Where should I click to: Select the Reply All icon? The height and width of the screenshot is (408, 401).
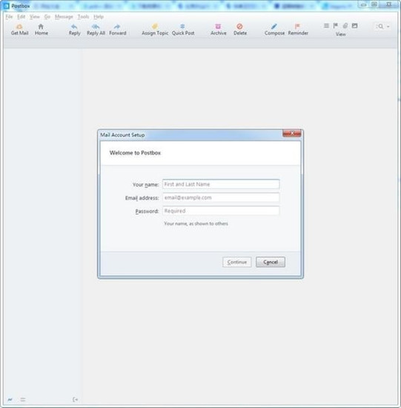pos(96,27)
